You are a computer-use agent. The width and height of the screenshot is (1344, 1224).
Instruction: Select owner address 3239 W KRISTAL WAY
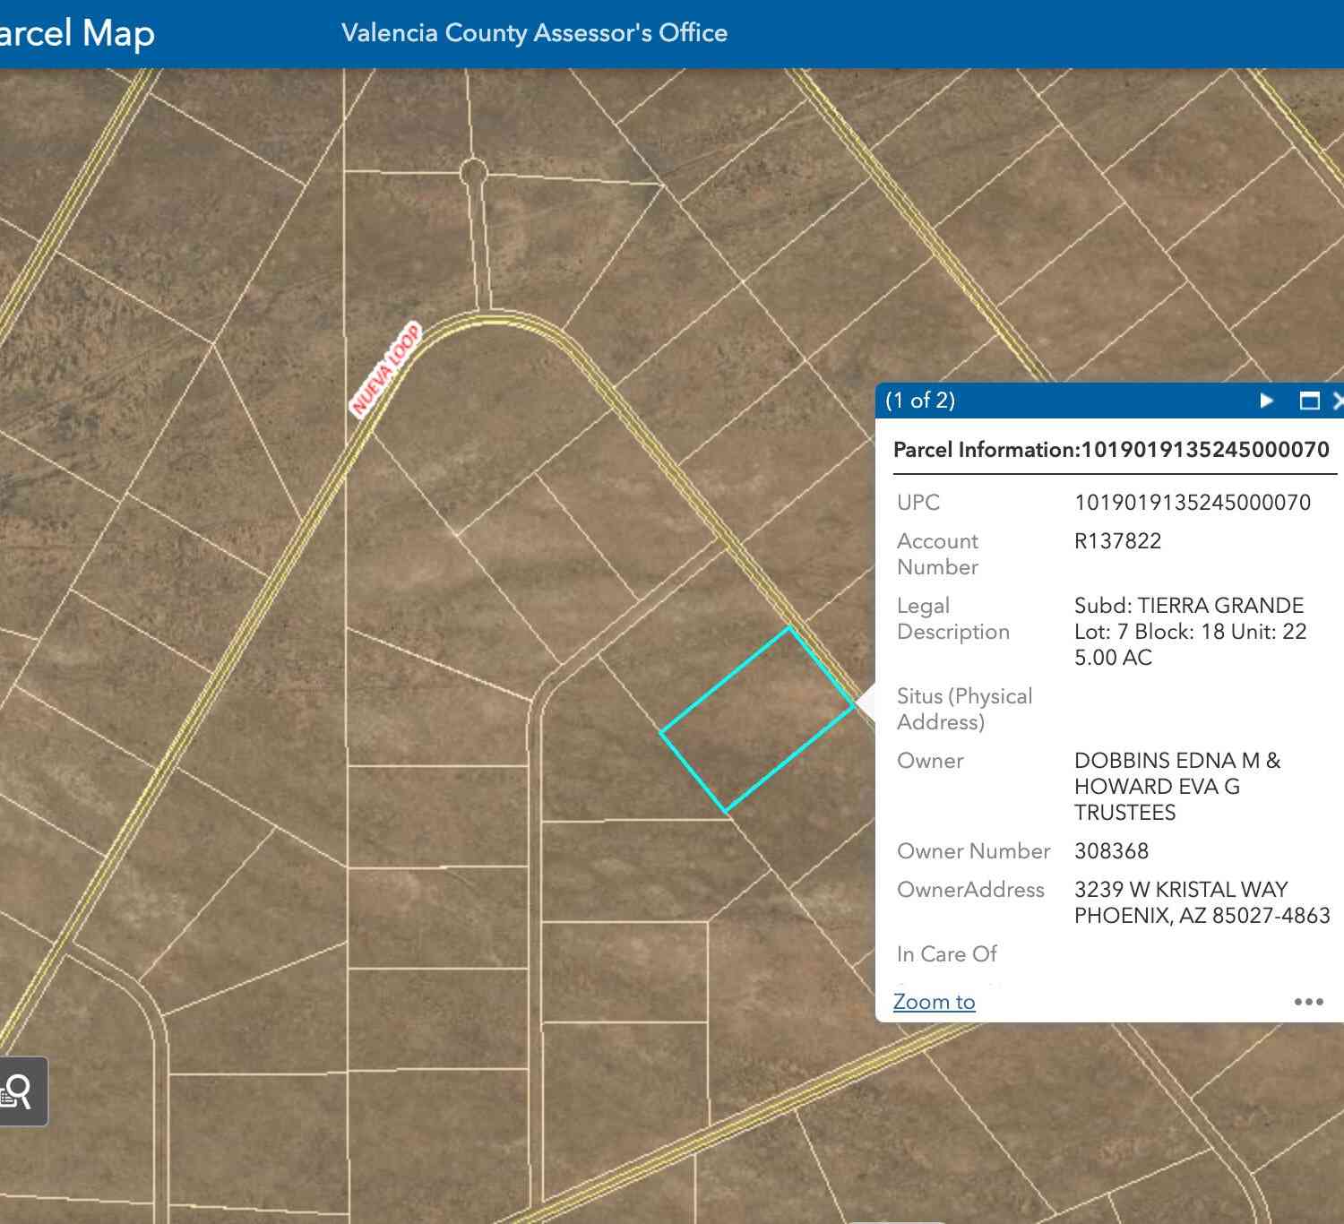tap(1181, 889)
